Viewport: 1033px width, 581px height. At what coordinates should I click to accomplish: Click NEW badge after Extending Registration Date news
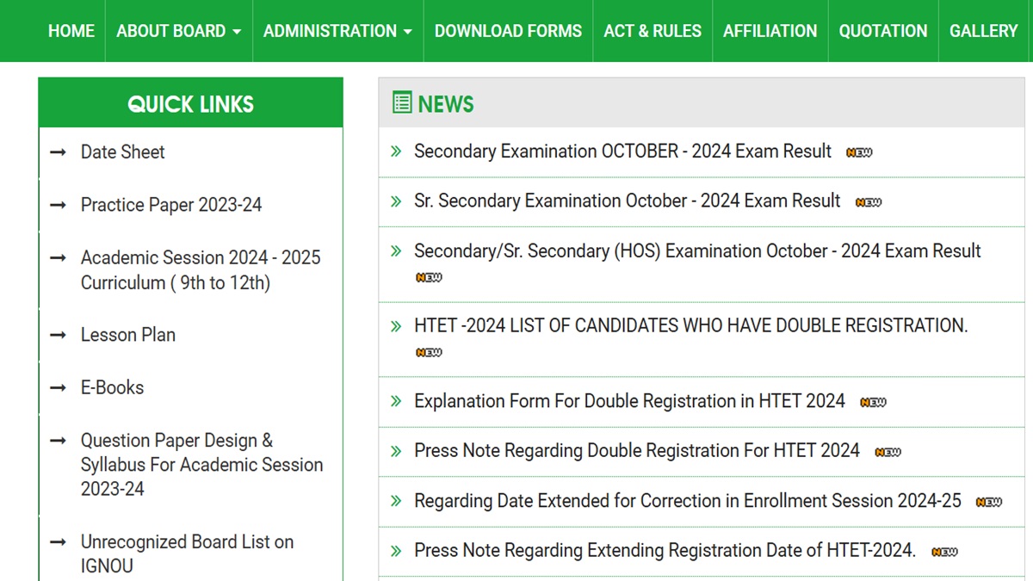944,552
